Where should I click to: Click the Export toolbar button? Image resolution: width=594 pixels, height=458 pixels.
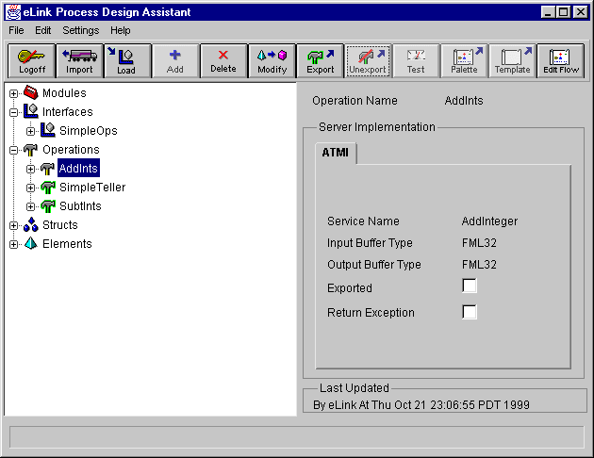(x=321, y=61)
